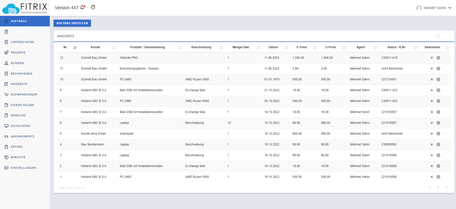The height and width of the screenshot is (209, 456).
Task: Focus the Angebote table search field
Action: click(443, 36)
